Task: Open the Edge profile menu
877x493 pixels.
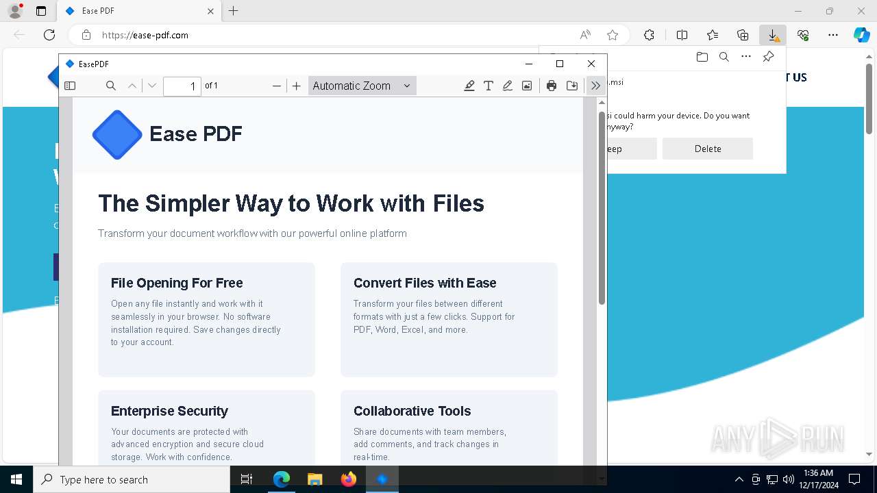Action: click(15, 11)
